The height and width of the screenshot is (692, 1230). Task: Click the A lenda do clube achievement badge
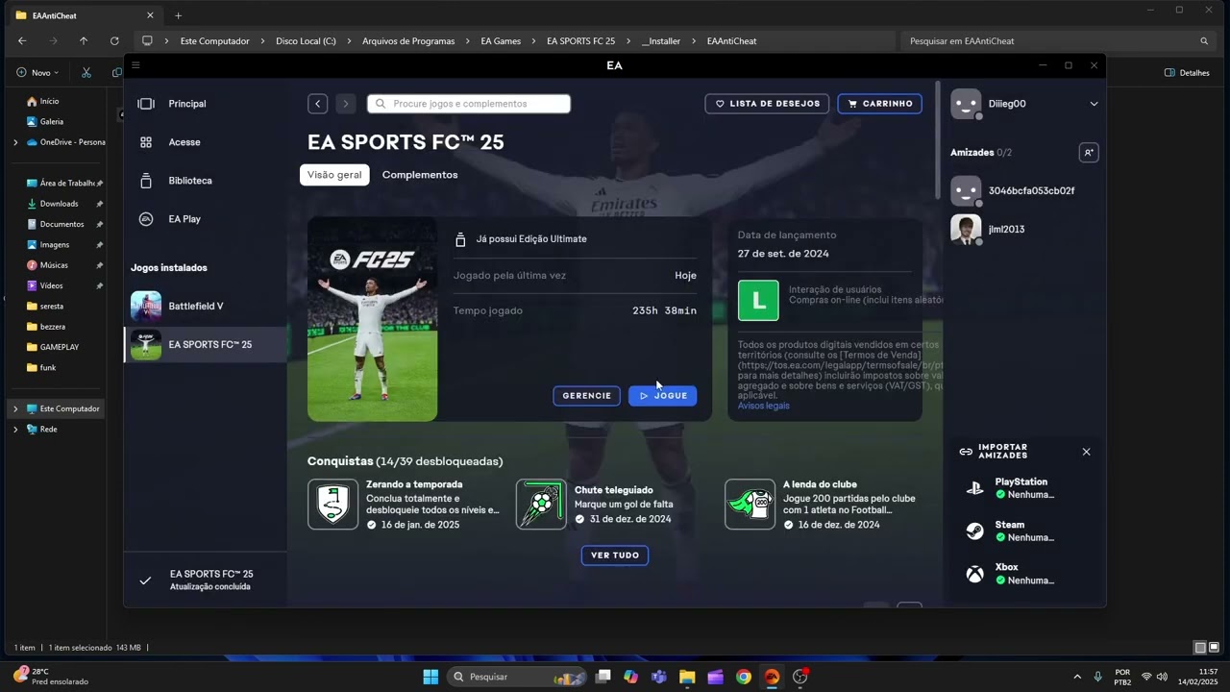[x=750, y=505]
